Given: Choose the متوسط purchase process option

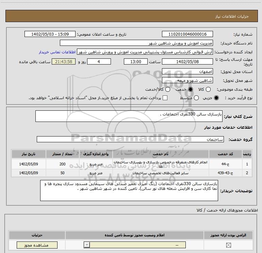Looking at the screenshot, I should tap(196, 98).
